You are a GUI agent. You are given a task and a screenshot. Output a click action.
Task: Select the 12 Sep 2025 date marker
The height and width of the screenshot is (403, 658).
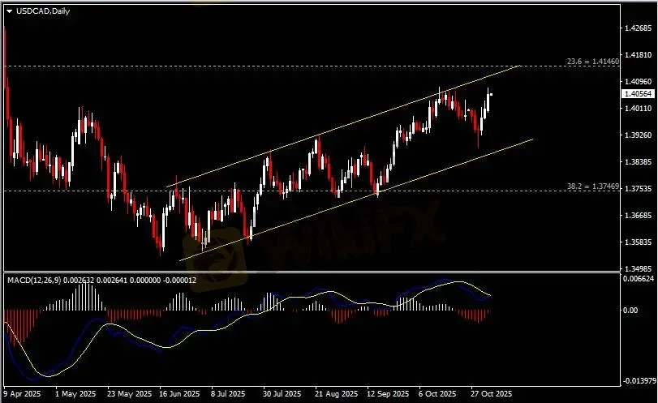[386, 393]
